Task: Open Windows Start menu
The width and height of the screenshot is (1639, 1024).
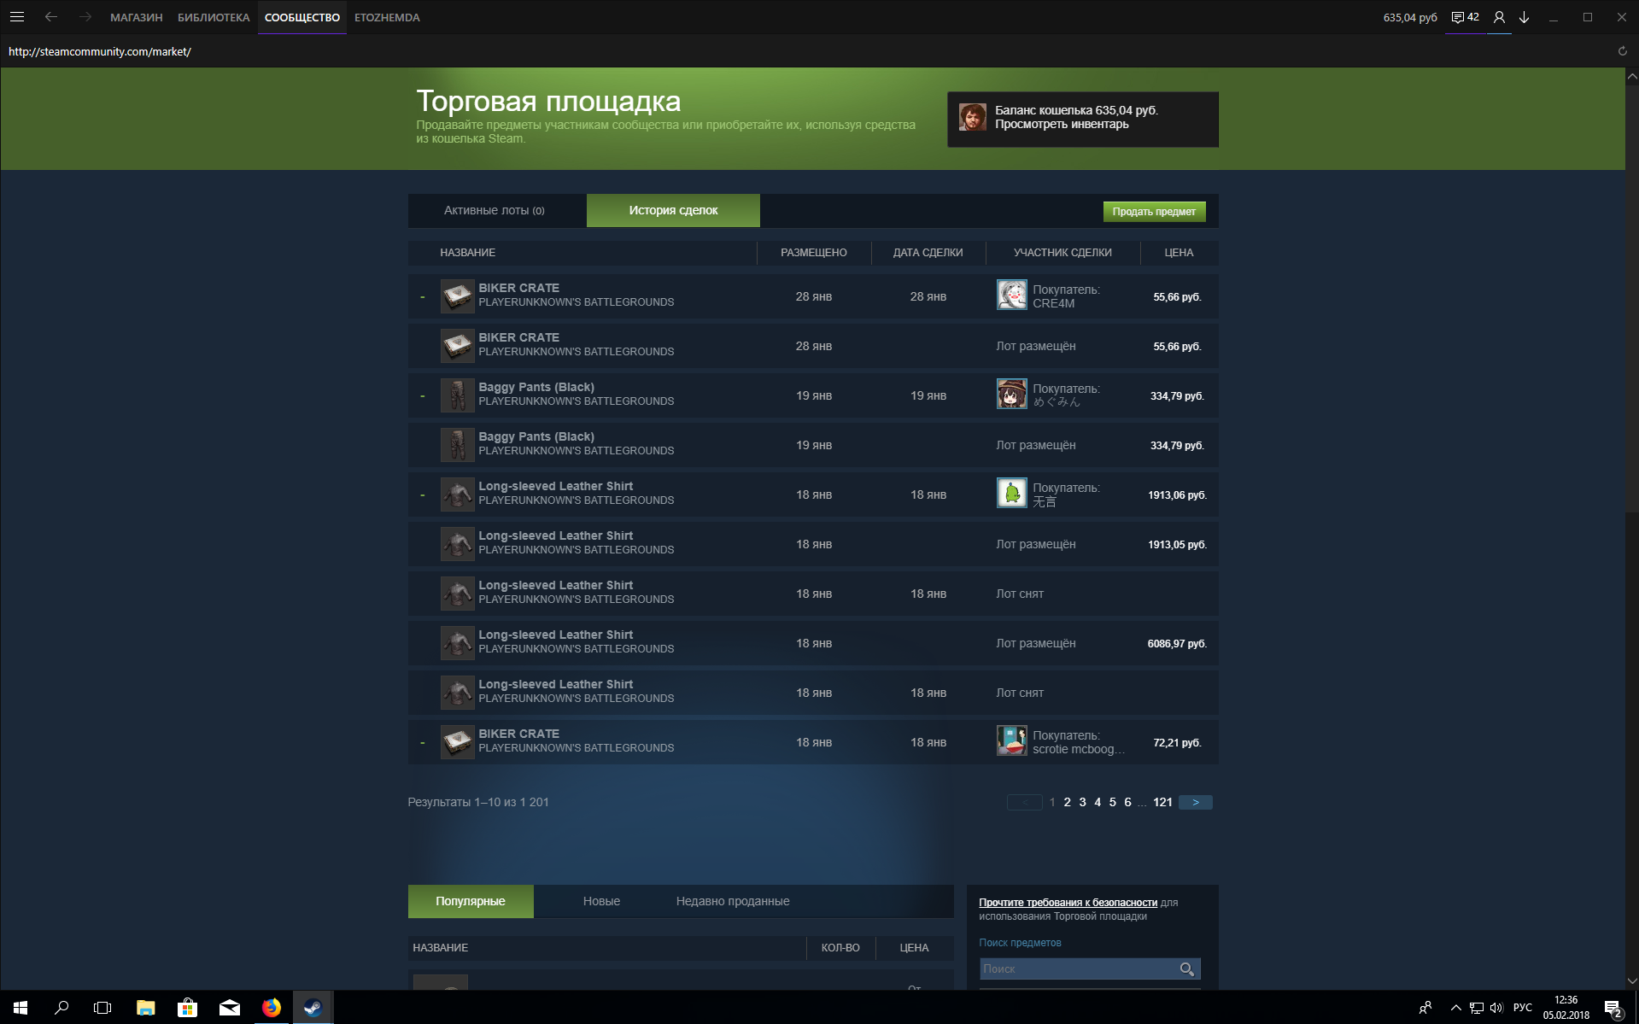Action: coord(20,1008)
